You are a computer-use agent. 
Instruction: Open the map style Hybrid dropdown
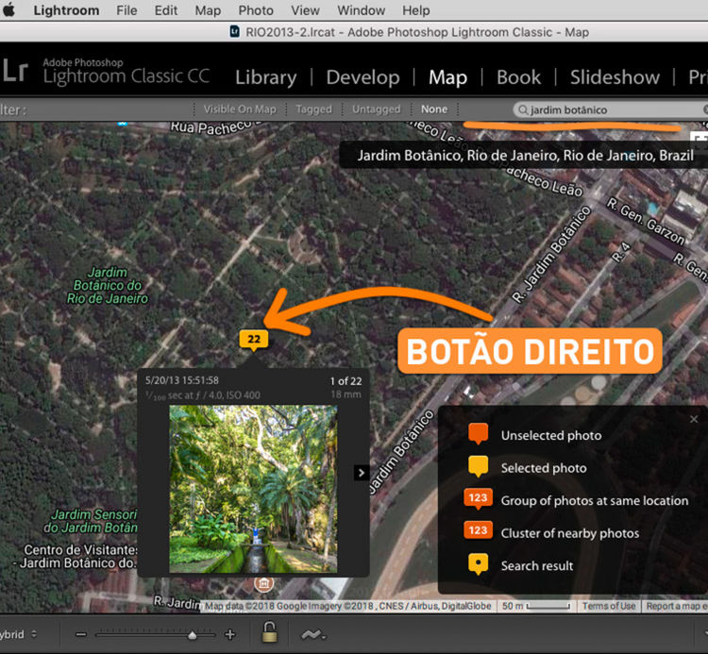point(19,634)
